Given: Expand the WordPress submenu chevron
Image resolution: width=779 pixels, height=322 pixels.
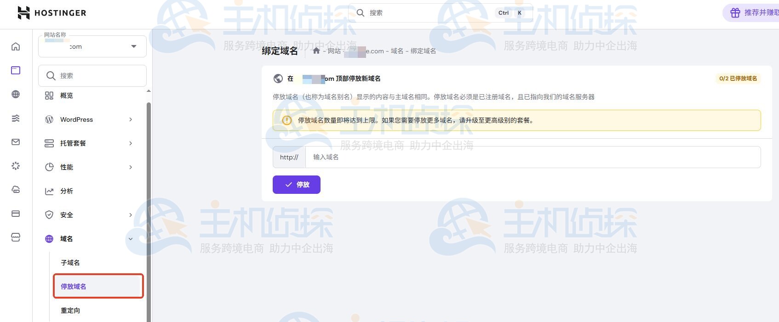Looking at the screenshot, I should 131,119.
